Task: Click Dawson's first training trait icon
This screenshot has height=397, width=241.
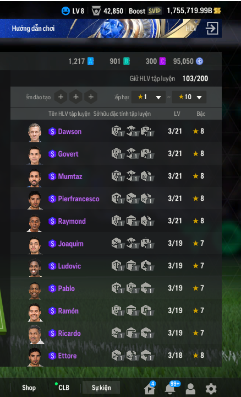Action: point(117,131)
